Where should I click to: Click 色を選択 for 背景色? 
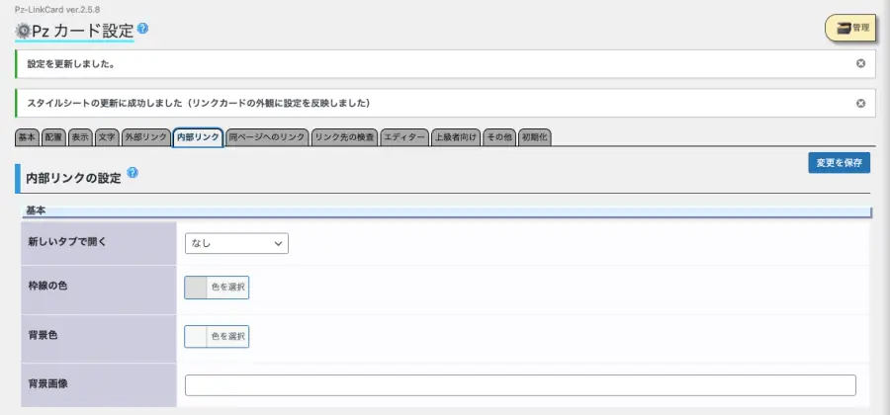pyautogui.click(x=227, y=336)
